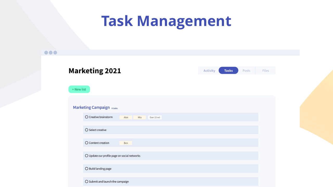
Task: Mark Creative brainstorm task as complete
Action: pos(87,117)
